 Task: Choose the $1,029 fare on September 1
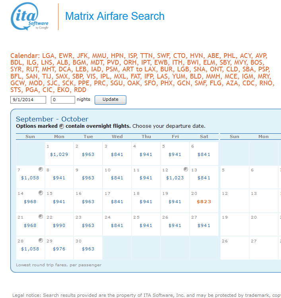tap(59, 154)
